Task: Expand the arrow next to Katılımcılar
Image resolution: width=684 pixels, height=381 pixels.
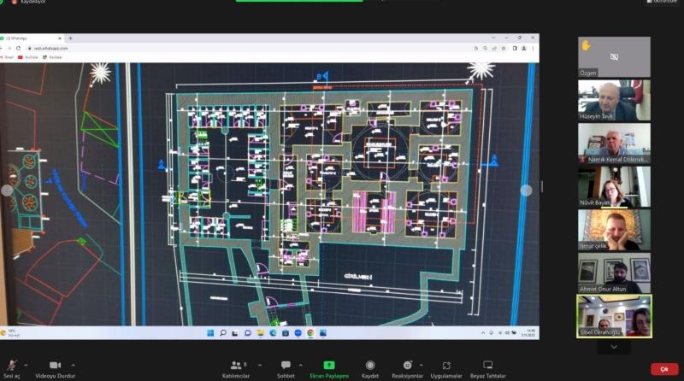Action: click(x=260, y=365)
